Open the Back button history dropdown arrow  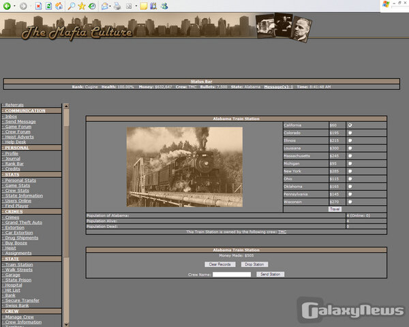click(x=14, y=6)
